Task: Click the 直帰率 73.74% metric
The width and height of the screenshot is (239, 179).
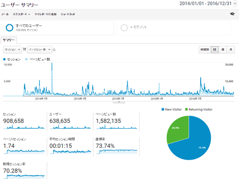Action: [117, 147]
